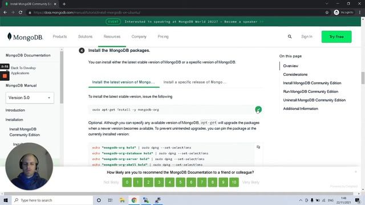This screenshot has height=205, width=365.
Task: Open Cortana circle on taskbar
Action: pos(99,200)
